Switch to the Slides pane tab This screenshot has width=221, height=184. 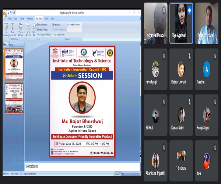[x=5, y=45]
